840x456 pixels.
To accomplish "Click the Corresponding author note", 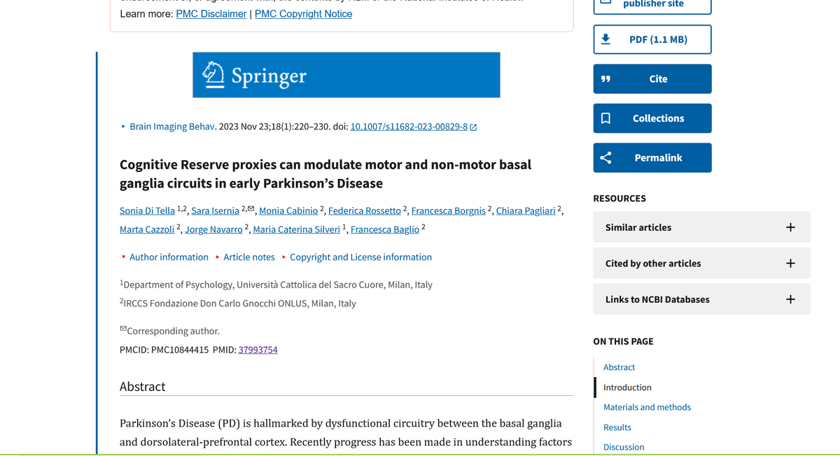I will point(169,331).
